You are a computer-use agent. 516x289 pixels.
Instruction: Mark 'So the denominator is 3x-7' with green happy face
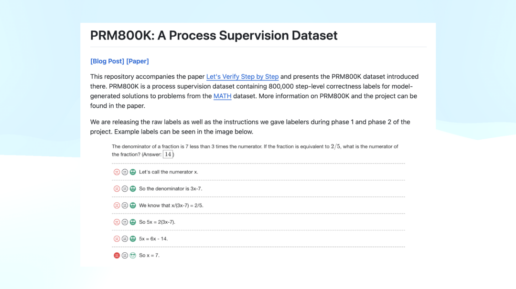coord(133,189)
